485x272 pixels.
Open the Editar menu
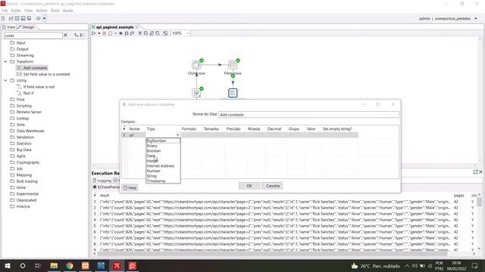[16, 11]
